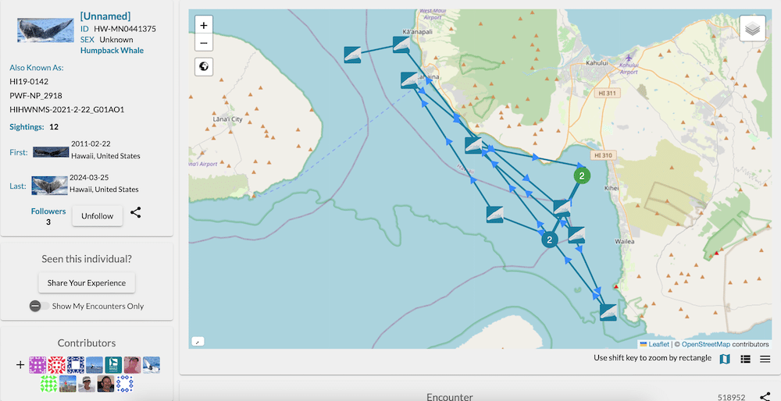Viewport: 781px width, 401px height.
Task: Open the Humpback Whale species link
Action: [112, 50]
